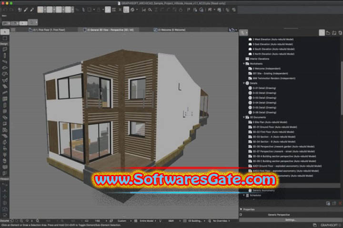Screen dimensions: 343x228
Task: Click the Navigator vertical scrollbar
Action: [342, 88]
